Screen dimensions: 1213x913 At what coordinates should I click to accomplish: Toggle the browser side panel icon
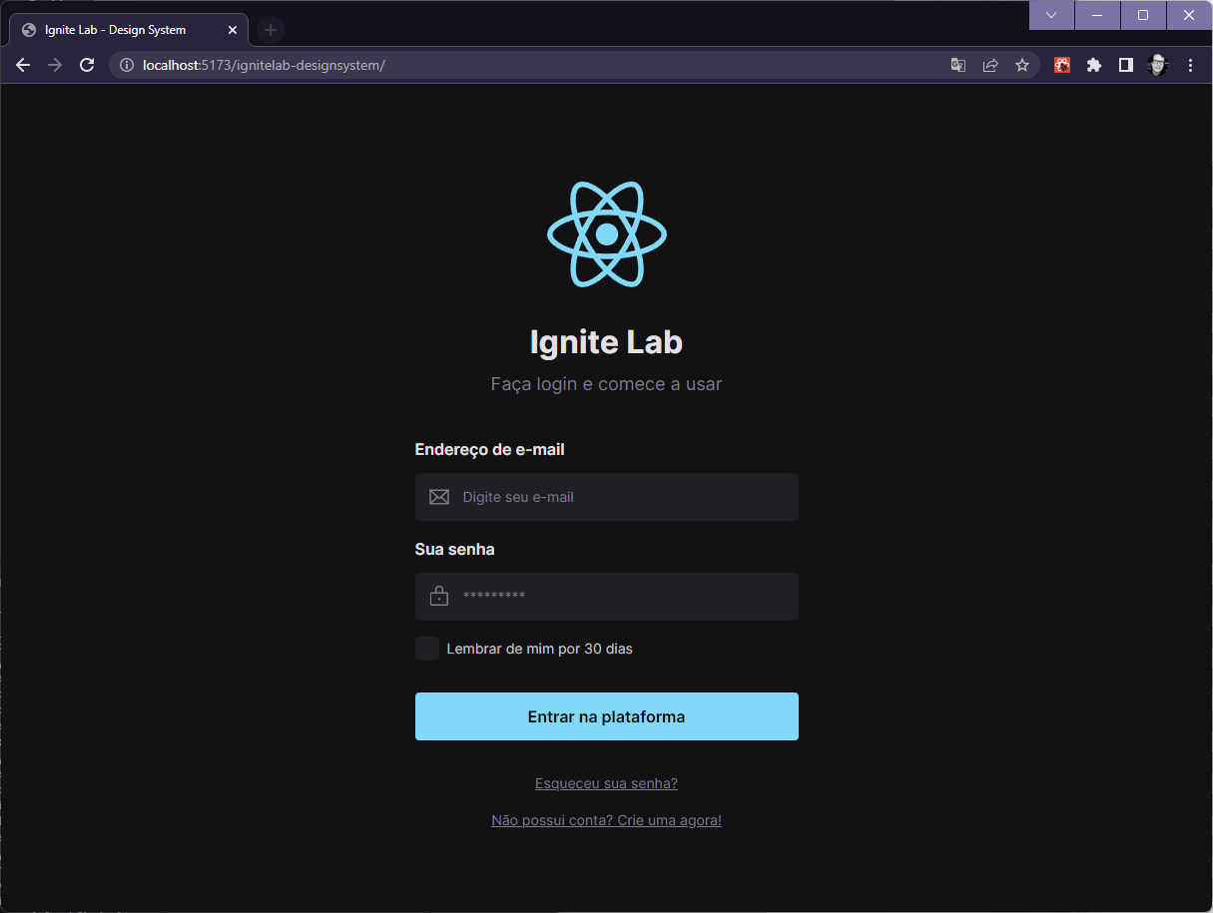point(1126,65)
